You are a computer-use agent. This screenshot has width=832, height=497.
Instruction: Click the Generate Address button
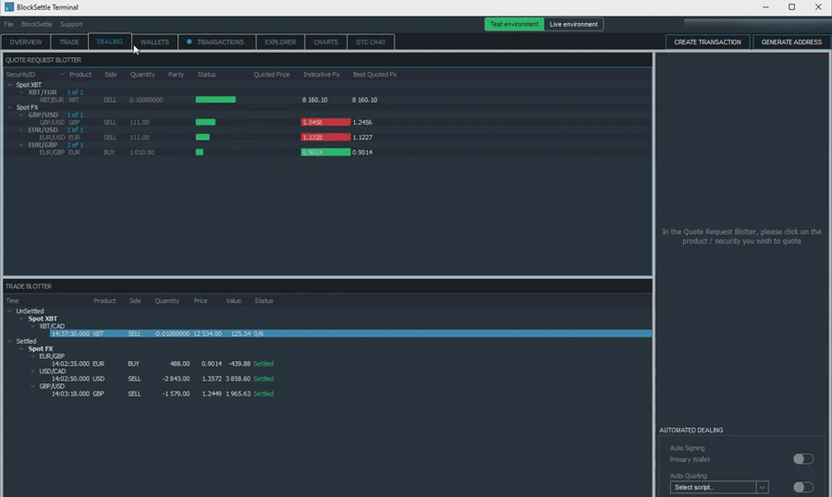pyautogui.click(x=791, y=42)
